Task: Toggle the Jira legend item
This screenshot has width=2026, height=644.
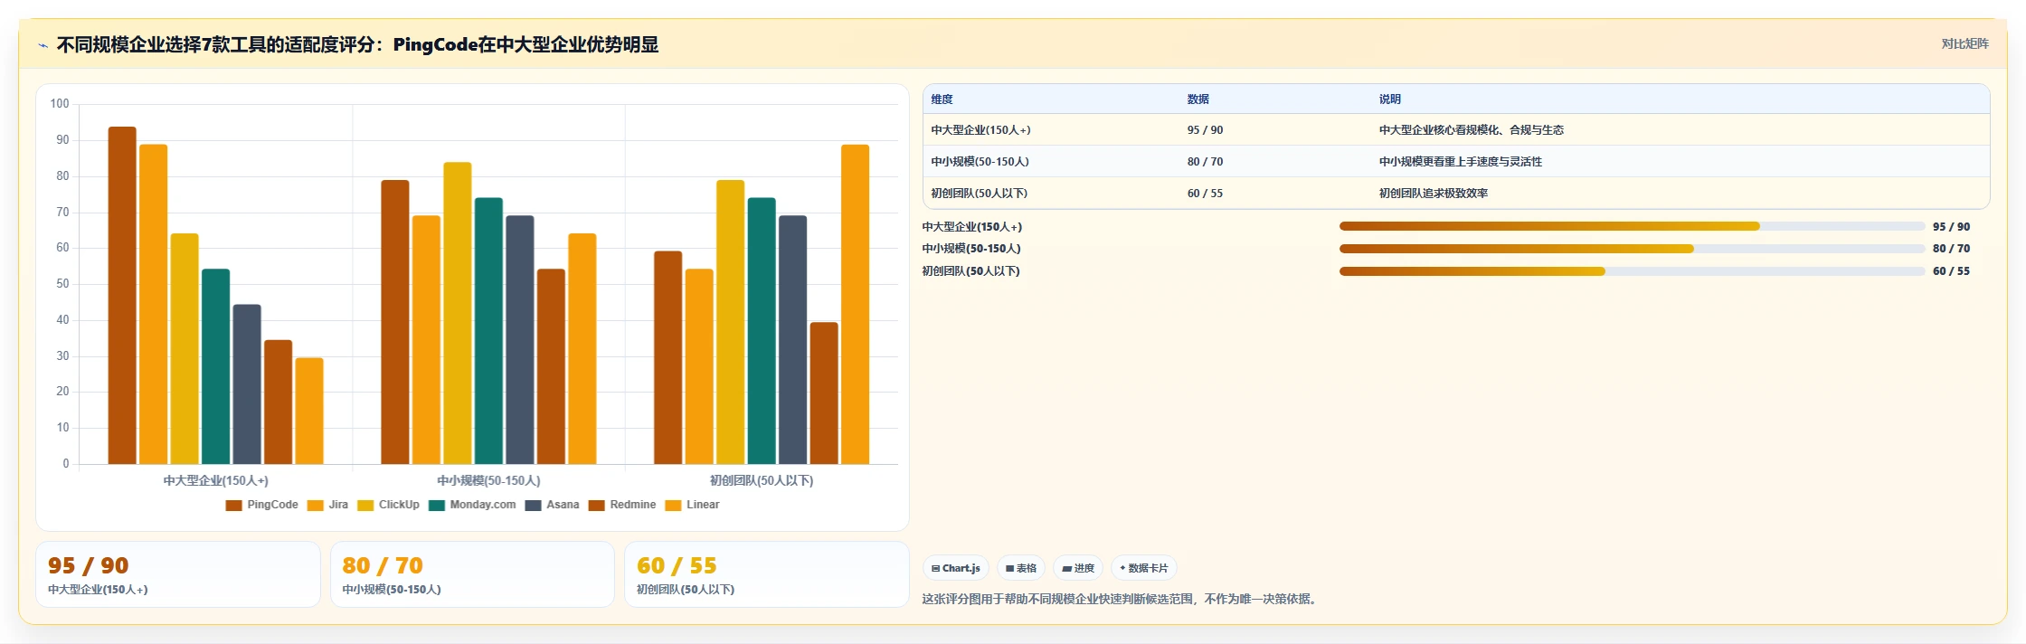Action: [x=327, y=505]
